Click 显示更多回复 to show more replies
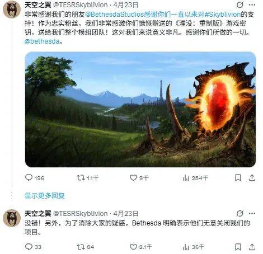 click(45, 196)
